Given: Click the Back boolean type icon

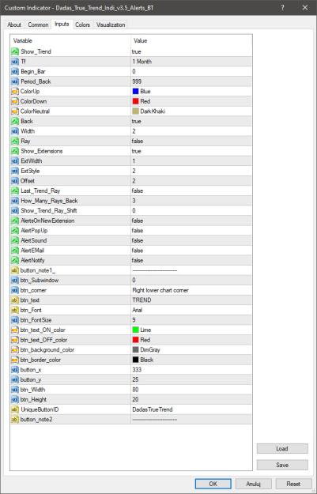Looking at the screenshot, I should click(15, 121).
